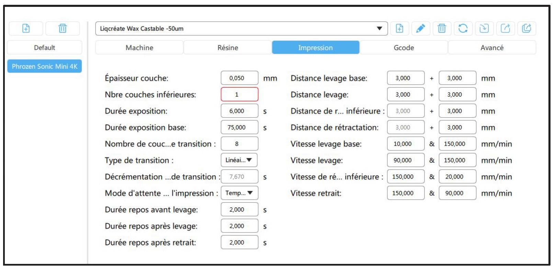
Task: Click the Vitesse de ré... inférieure 150,000 field
Action: pos(406,176)
